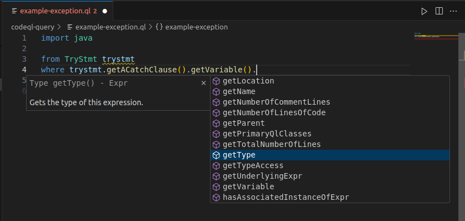
Task: Click the file icon in the breadcrumb
Action: 70,27
